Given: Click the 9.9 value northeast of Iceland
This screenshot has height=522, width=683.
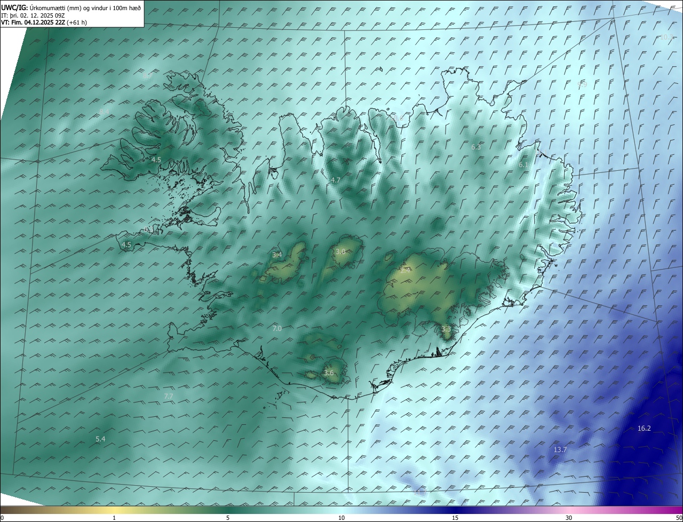Looking at the screenshot, I should click(582, 84).
